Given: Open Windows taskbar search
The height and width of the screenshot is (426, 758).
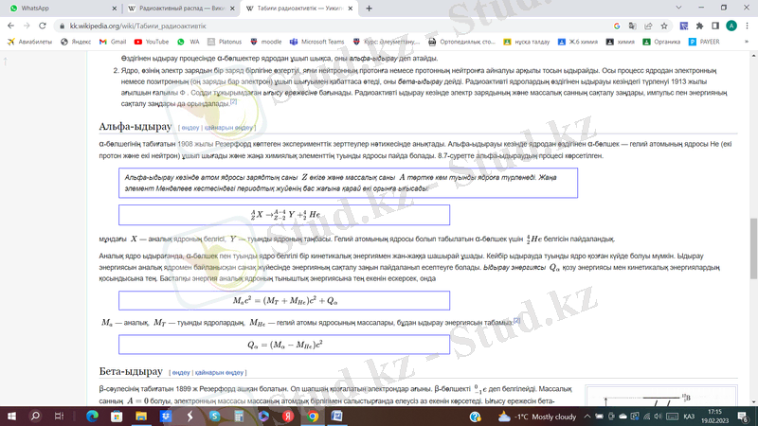Looking at the screenshot, I should coord(35,417).
